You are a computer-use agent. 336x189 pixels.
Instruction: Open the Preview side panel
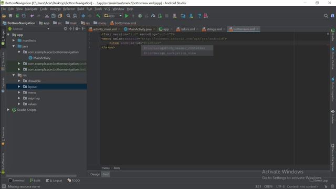pos(333,117)
